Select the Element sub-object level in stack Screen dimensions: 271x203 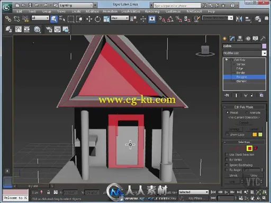coord(241,81)
